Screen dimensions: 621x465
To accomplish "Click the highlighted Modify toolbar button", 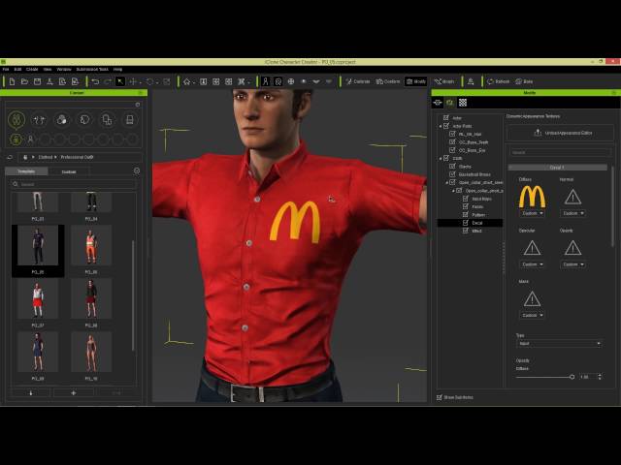I will 416,81.
